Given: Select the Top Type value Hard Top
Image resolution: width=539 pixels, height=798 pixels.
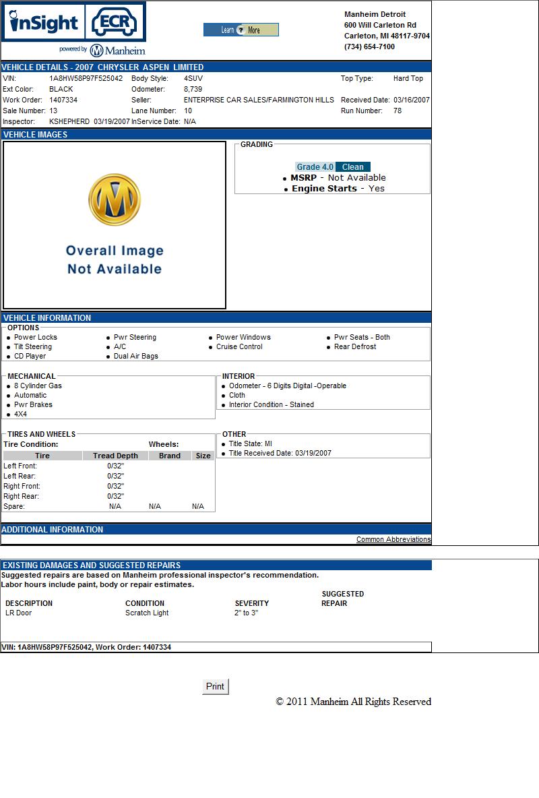Looking at the screenshot, I should pos(408,78).
